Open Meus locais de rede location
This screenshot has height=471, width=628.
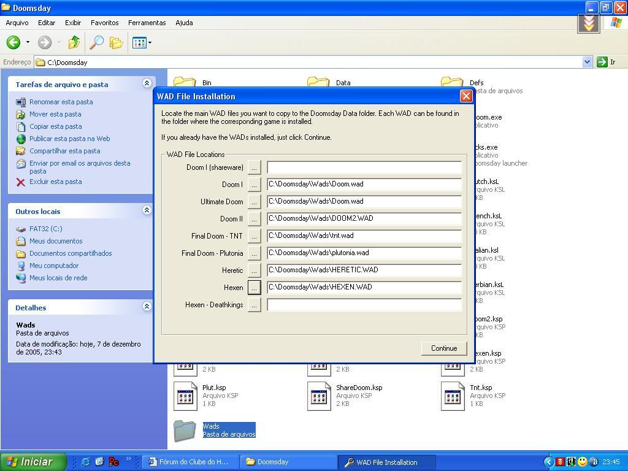tap(58, 278)
